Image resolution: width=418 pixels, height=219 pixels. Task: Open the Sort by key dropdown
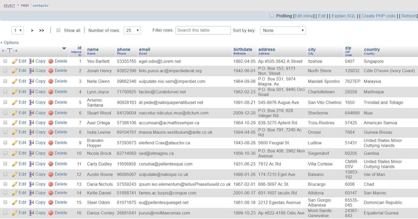(x=283, y=30)
